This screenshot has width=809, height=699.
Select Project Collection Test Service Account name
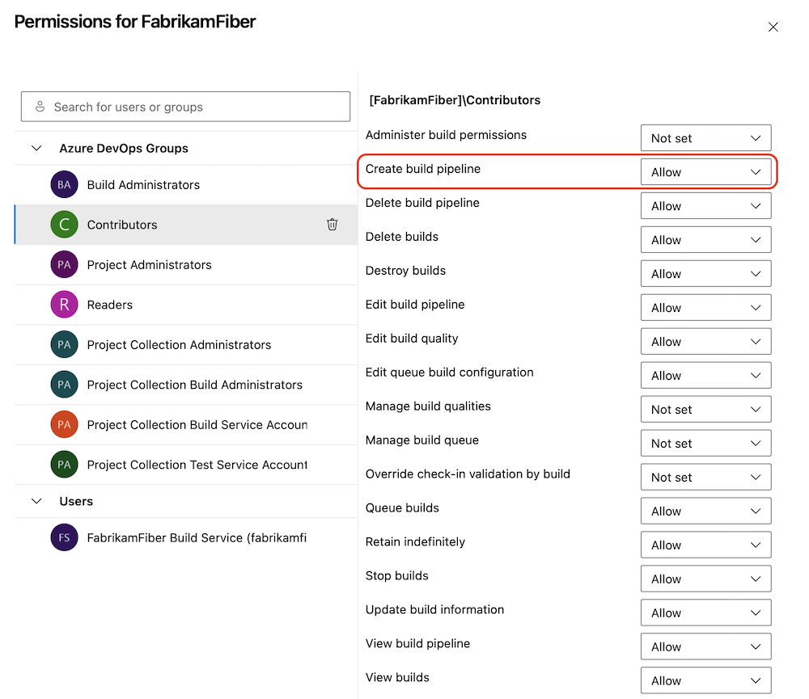(197, 465)
